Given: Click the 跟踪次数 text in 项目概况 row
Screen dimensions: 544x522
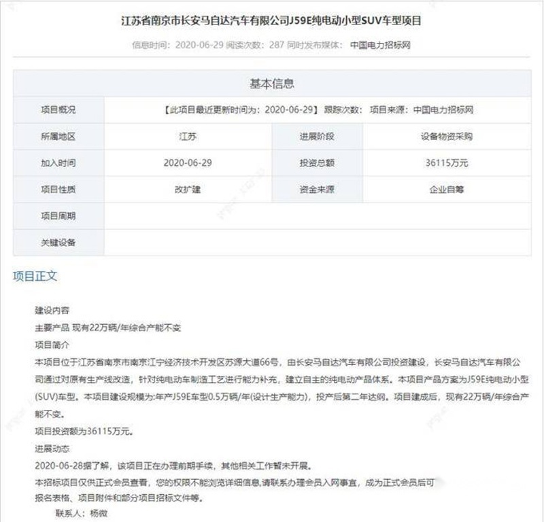Looking at the screenshot, I should [343, 110].
